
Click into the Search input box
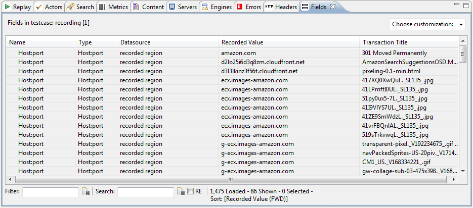coord(146,192)
